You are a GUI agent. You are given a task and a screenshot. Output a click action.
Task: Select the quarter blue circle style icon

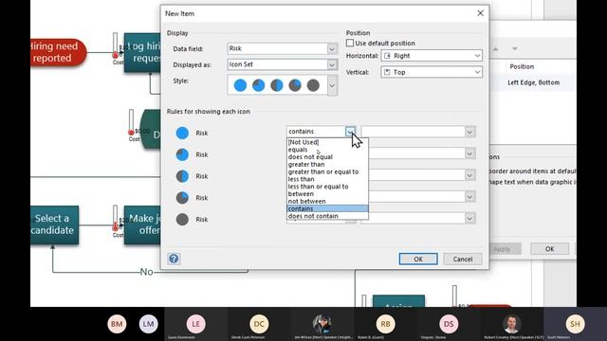(x=295, y=85)
